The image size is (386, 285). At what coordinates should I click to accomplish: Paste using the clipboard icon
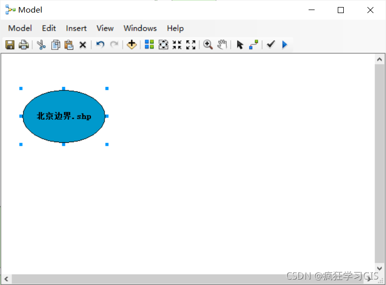(69, 45)
